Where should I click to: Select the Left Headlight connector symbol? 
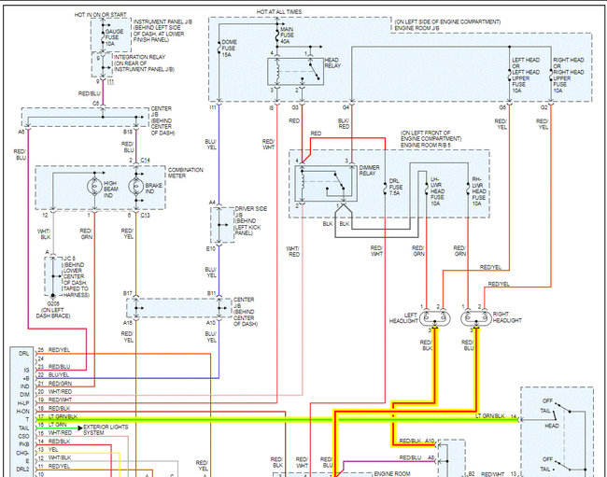tap(435, 318)
